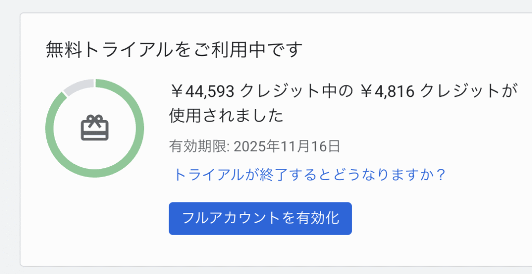The image size is (532, 274).
Task: Click the クレジットが text after ¥4,816
Action: coord(469,91)
